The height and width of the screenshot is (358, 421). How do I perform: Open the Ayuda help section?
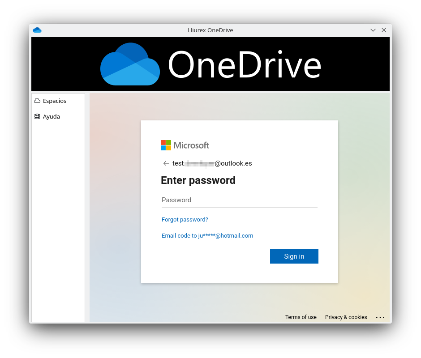(x=51, y=116)
